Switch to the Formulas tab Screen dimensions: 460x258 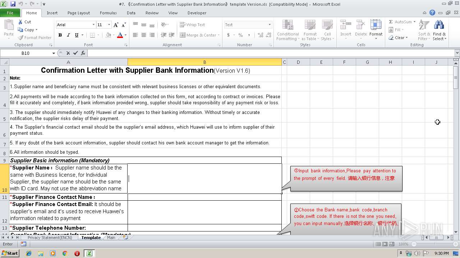tap(108, 13)
